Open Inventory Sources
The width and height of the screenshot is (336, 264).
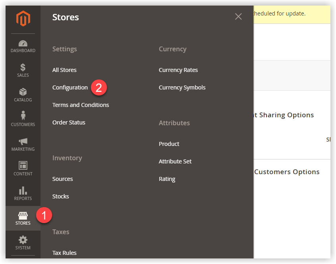tap(63, 179)
